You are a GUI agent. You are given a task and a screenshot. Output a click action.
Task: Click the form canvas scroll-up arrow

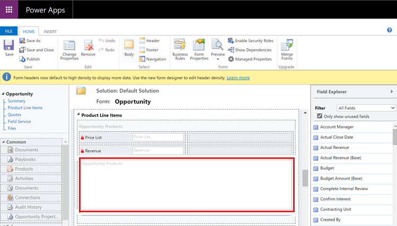(305, 113)
